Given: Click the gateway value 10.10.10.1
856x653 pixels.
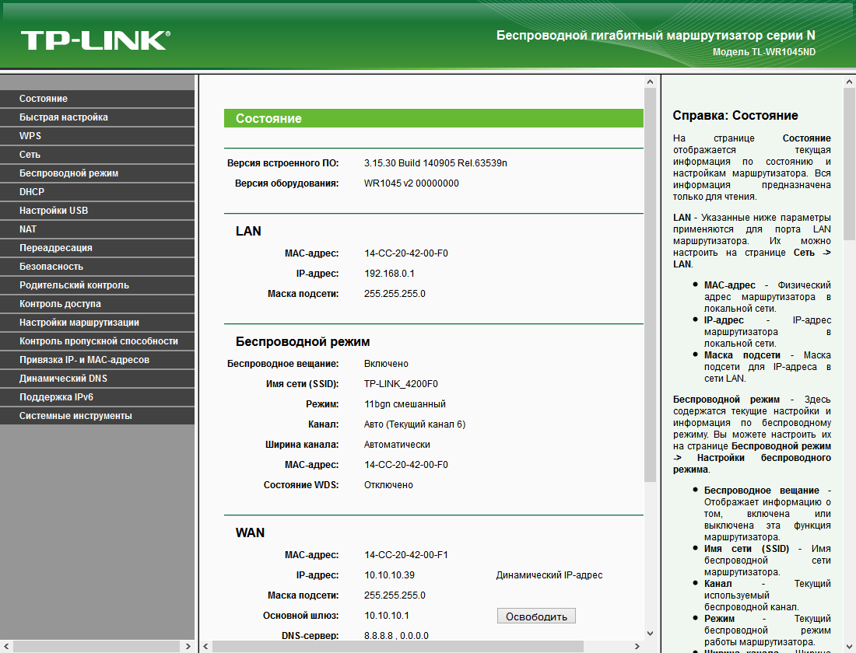Looking at the screenshot, I should point(387,616).
